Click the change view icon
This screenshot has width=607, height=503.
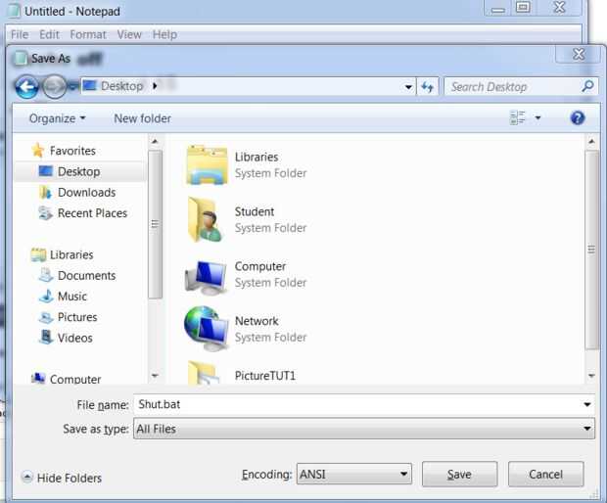[518, 117]
